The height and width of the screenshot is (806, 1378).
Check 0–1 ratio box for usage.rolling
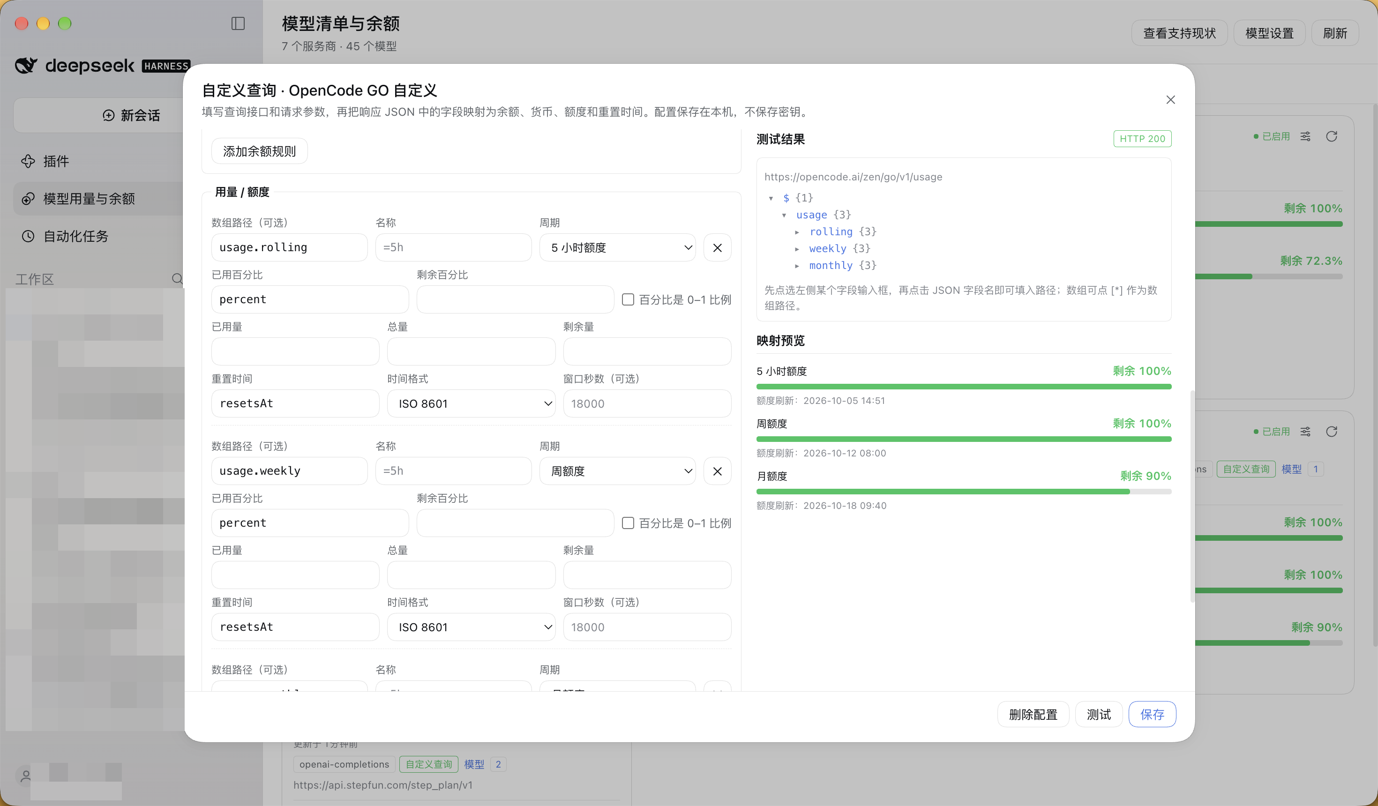point(628,299)
